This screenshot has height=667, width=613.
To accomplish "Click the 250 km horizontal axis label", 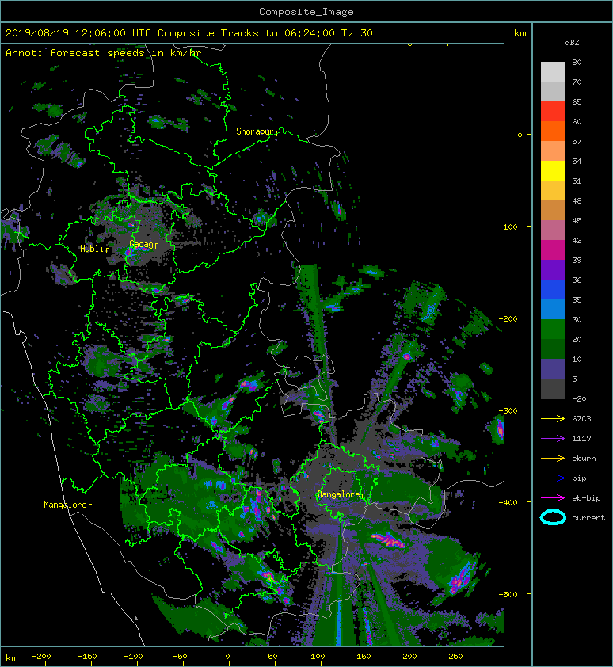I will (x=455, y=657).
